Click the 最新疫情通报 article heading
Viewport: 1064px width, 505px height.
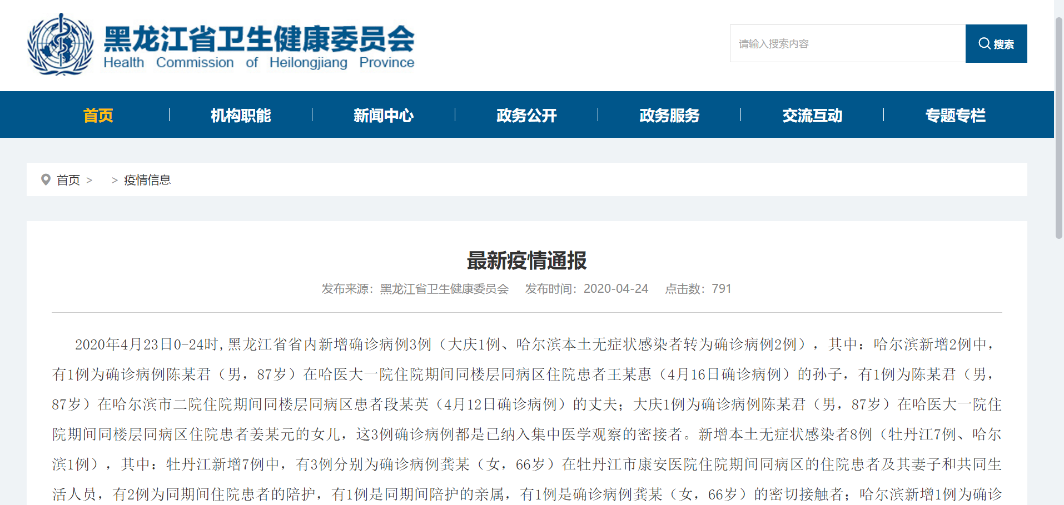(526, 261)
